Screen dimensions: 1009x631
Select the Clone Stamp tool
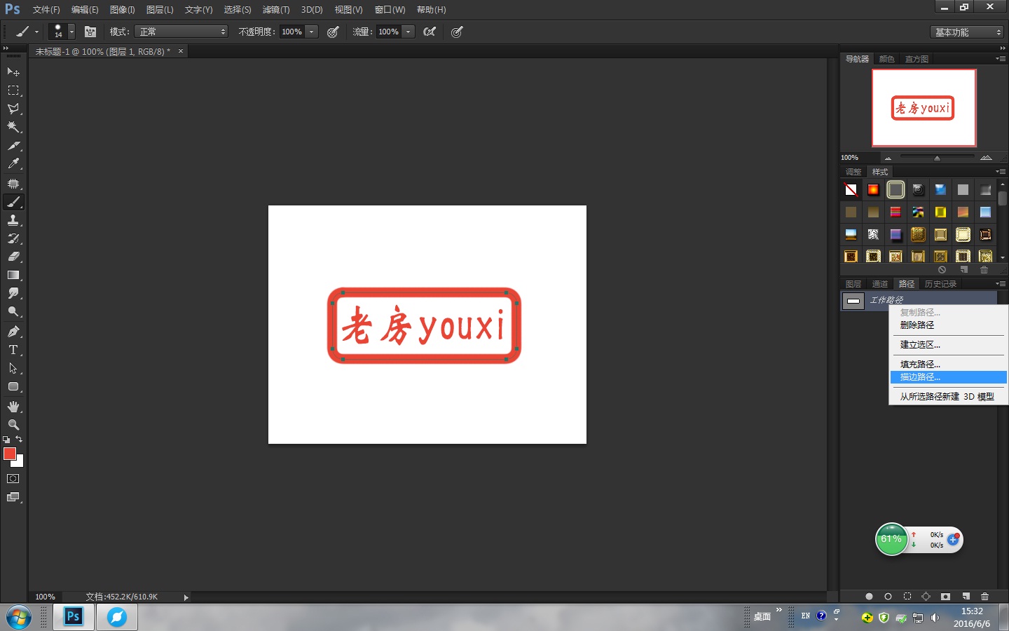[13, 220]
